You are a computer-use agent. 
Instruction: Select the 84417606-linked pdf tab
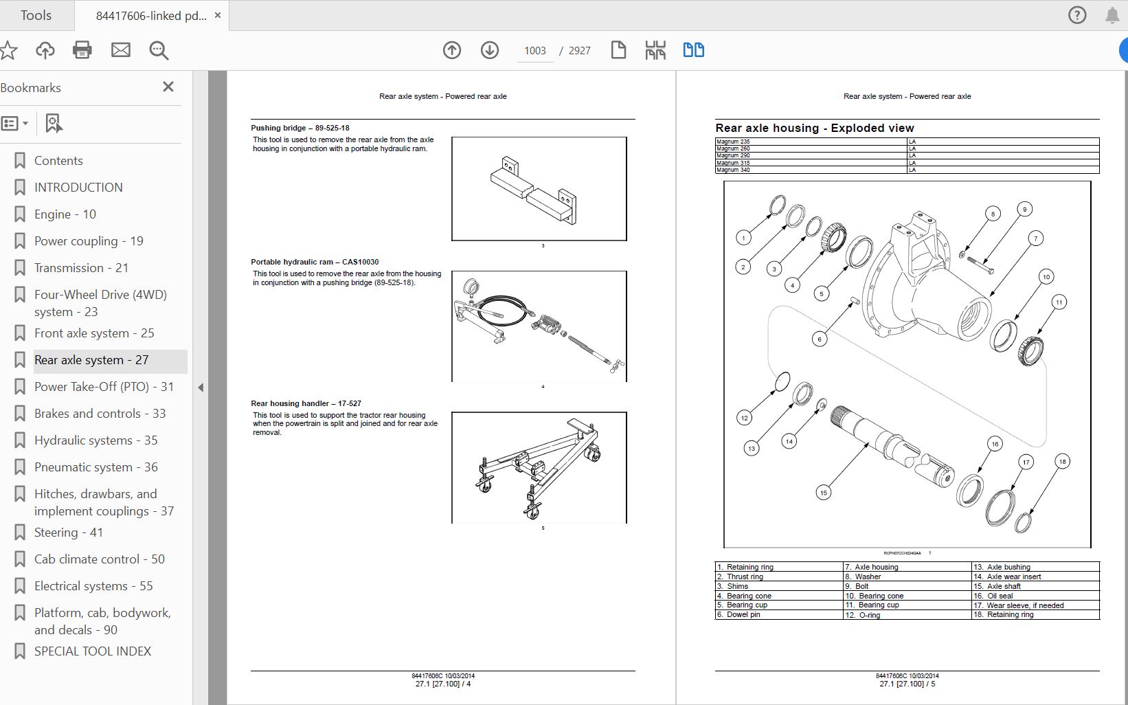(x=151, y=16)
